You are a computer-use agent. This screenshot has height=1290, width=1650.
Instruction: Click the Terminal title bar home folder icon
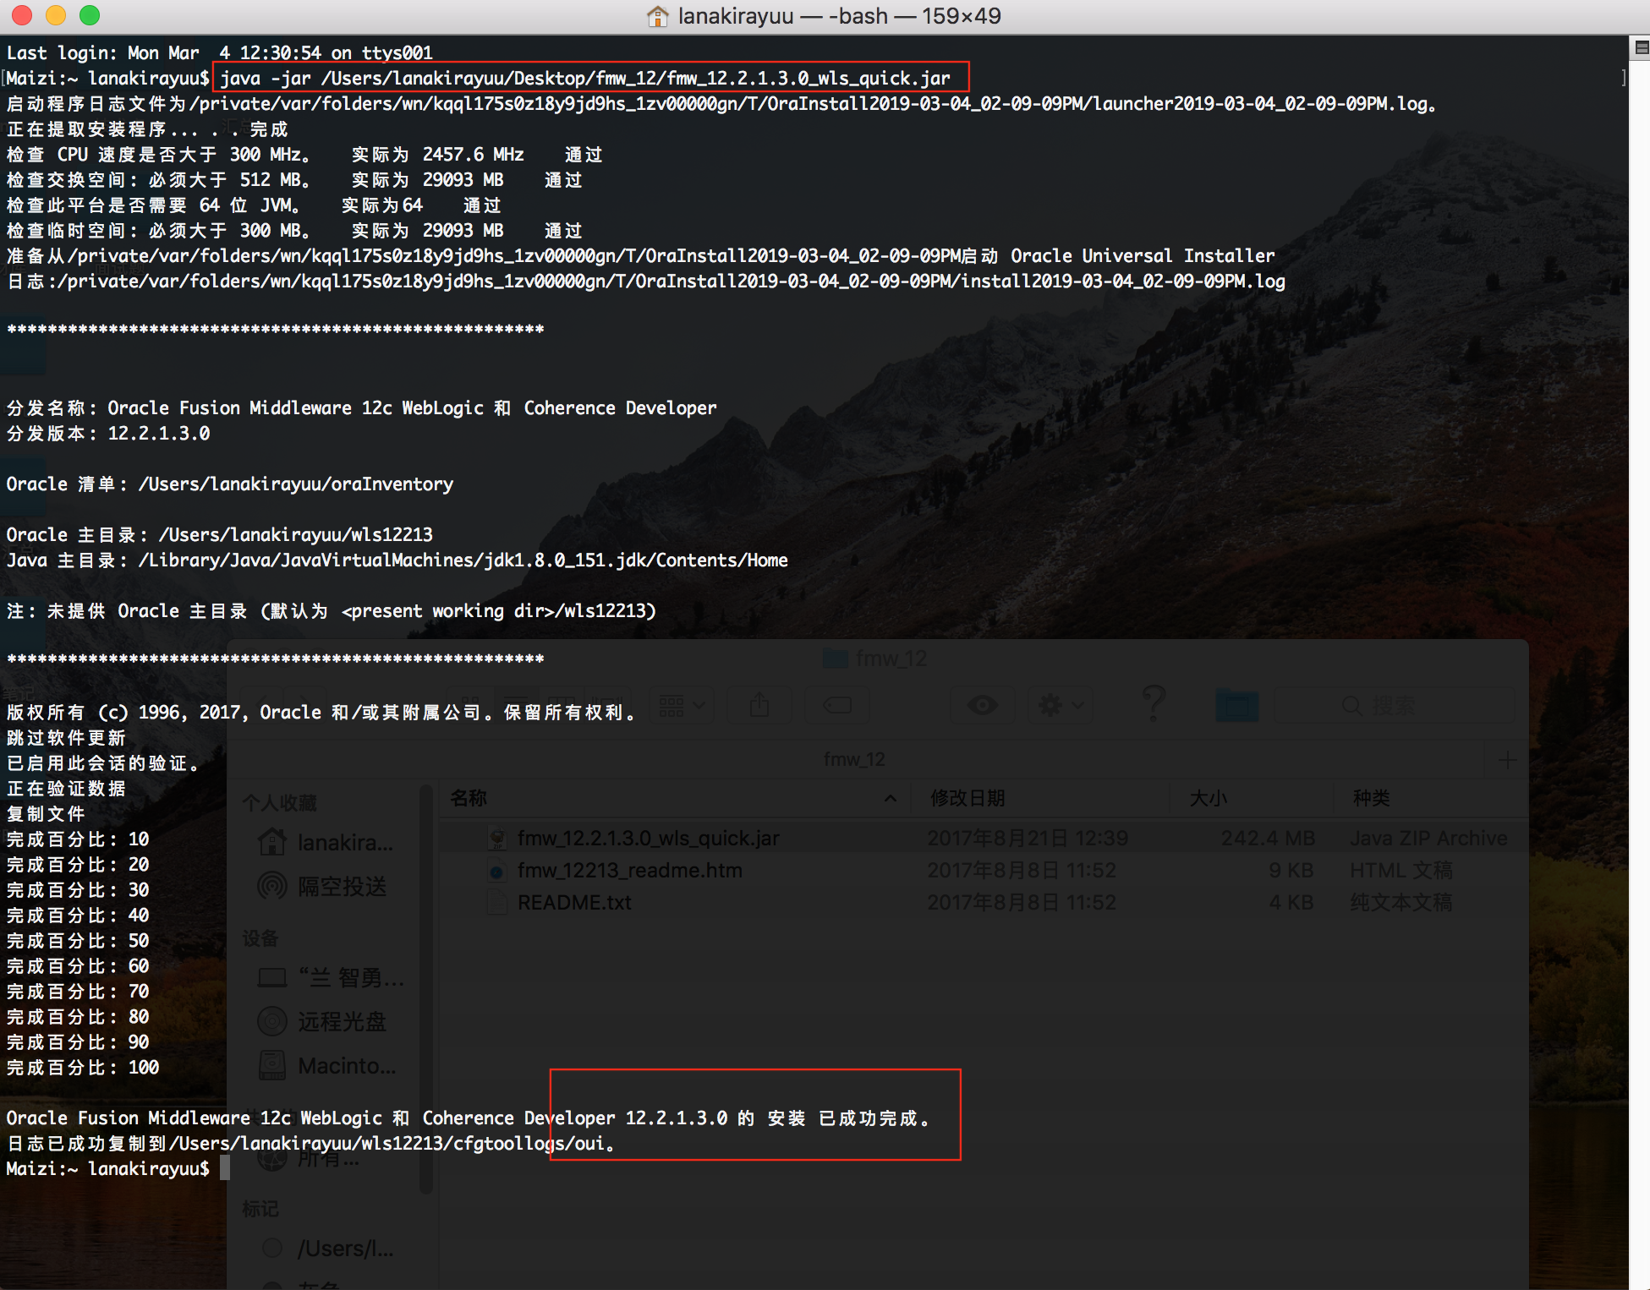click(657, 16)
